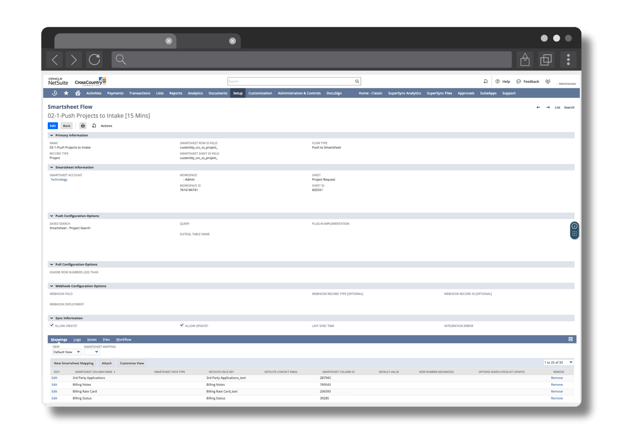Click the recent records clock icon
This screenshot has width=633, height=443.
(54, 93)
